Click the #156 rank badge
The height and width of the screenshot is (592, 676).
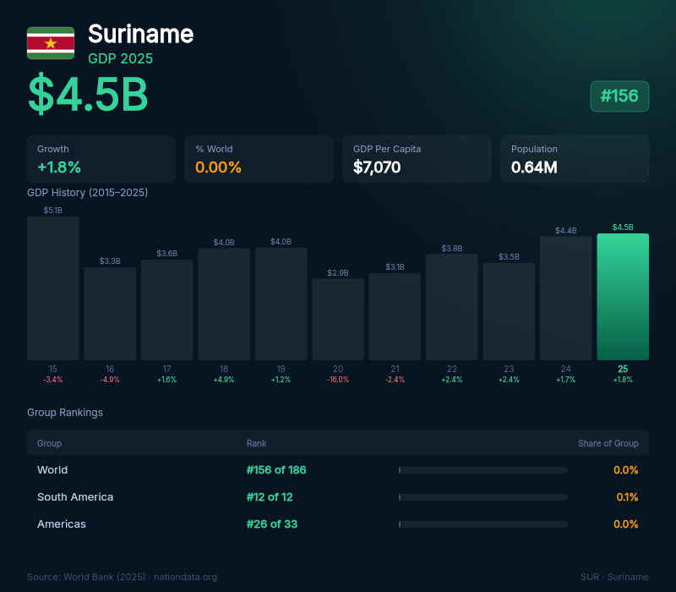619,96
